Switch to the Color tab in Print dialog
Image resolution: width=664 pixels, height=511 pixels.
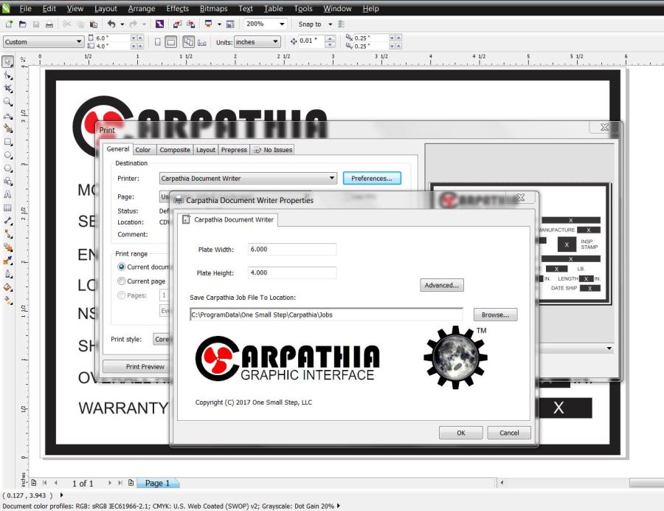click(x=143, y=150)
